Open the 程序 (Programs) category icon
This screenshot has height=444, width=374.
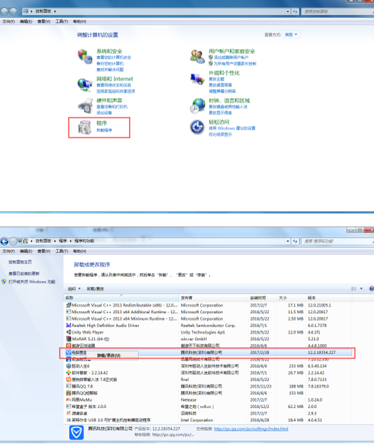pyautogui.click(x=85, y=127)
